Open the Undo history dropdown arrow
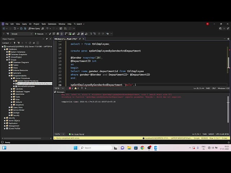This screenshot has height=173, width=231. [50, 28]
